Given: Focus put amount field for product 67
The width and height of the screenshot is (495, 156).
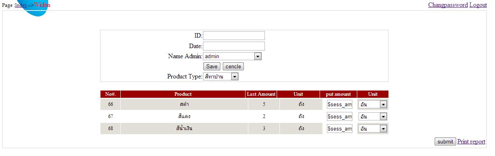Looking at the screenshot, I should pyautogui.click(x=339, y=116).
